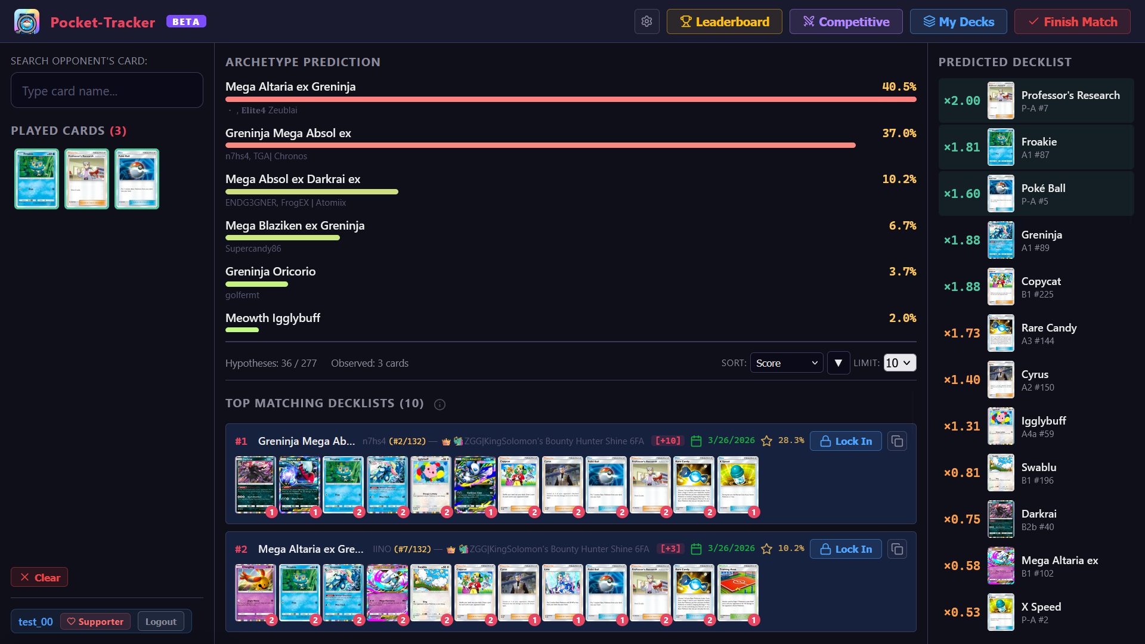Open the Limit 10 dropdown
The height and width of the screenshot is (644, 1145).
[900, 363]
